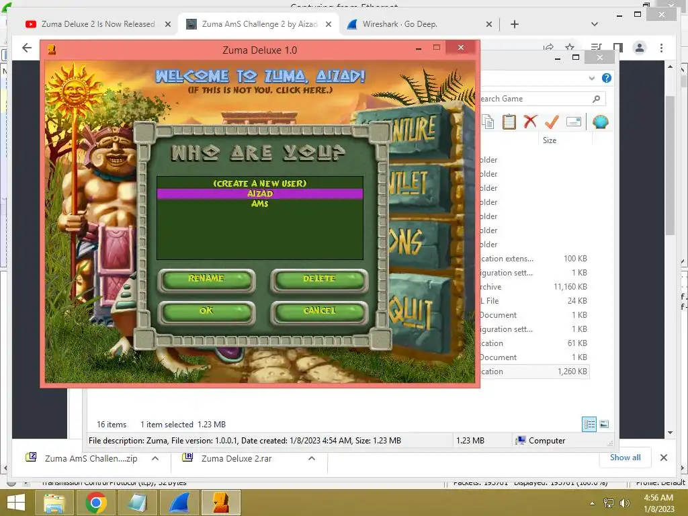Select the 61 KB application row
The height and width of the screenshot is (516, 688).
coord(534,343)
